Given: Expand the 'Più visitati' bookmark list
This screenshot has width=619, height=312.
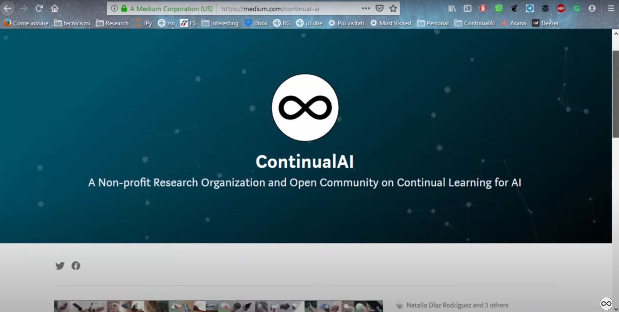Looking at the screenshot, I should point(346,23).
